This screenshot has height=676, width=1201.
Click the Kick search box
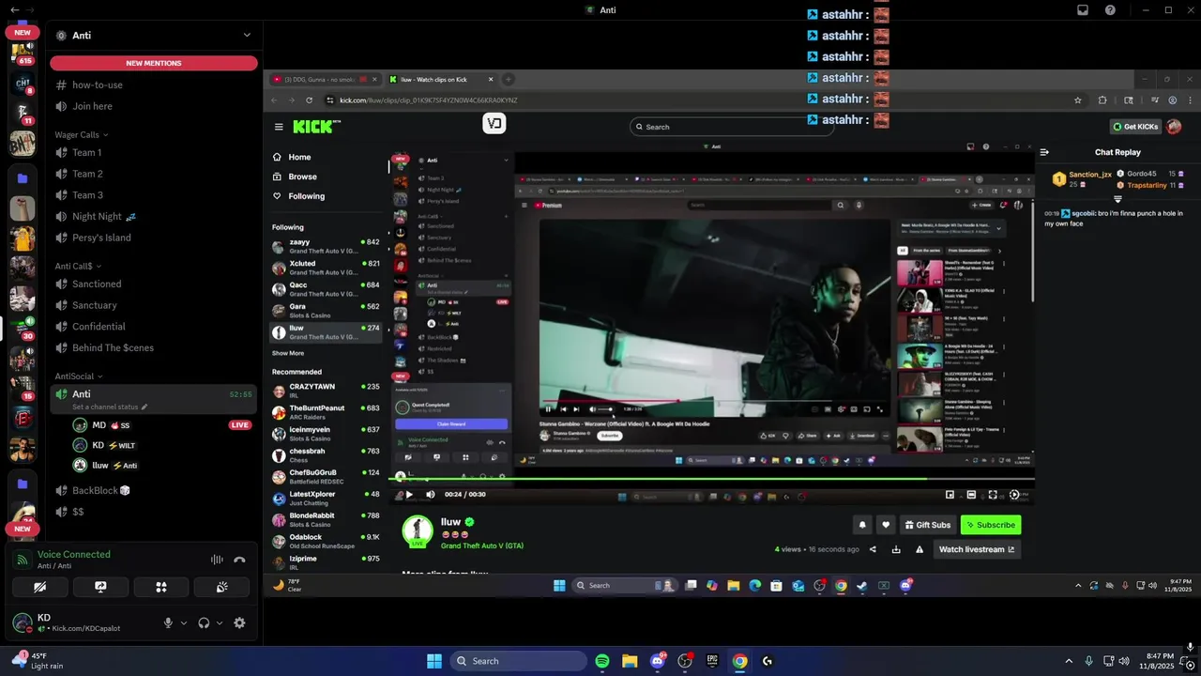(731, 127)
